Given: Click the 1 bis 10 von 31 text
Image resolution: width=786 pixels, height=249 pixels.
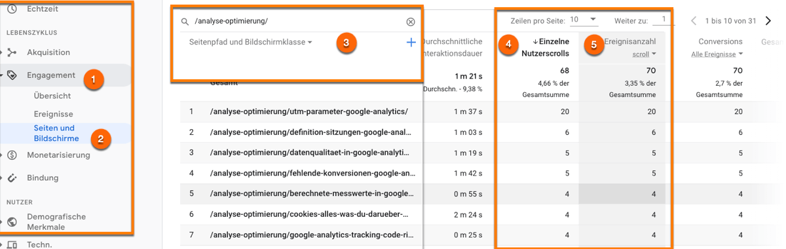Looking at the screenshot, I should click(731, 21).
